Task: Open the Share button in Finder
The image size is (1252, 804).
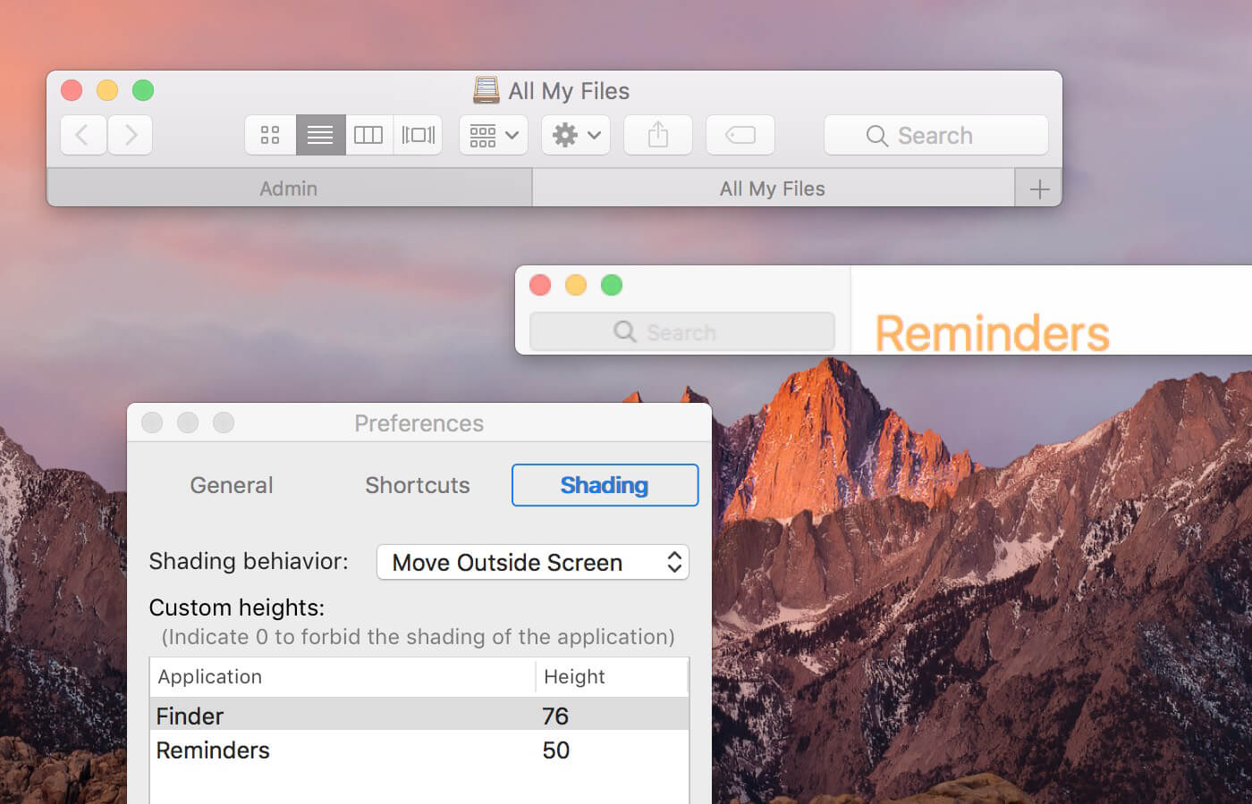Action: tap(658, 135)
